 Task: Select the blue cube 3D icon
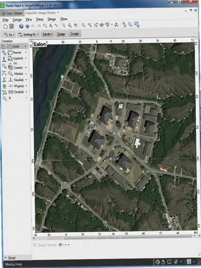point(21,26)
